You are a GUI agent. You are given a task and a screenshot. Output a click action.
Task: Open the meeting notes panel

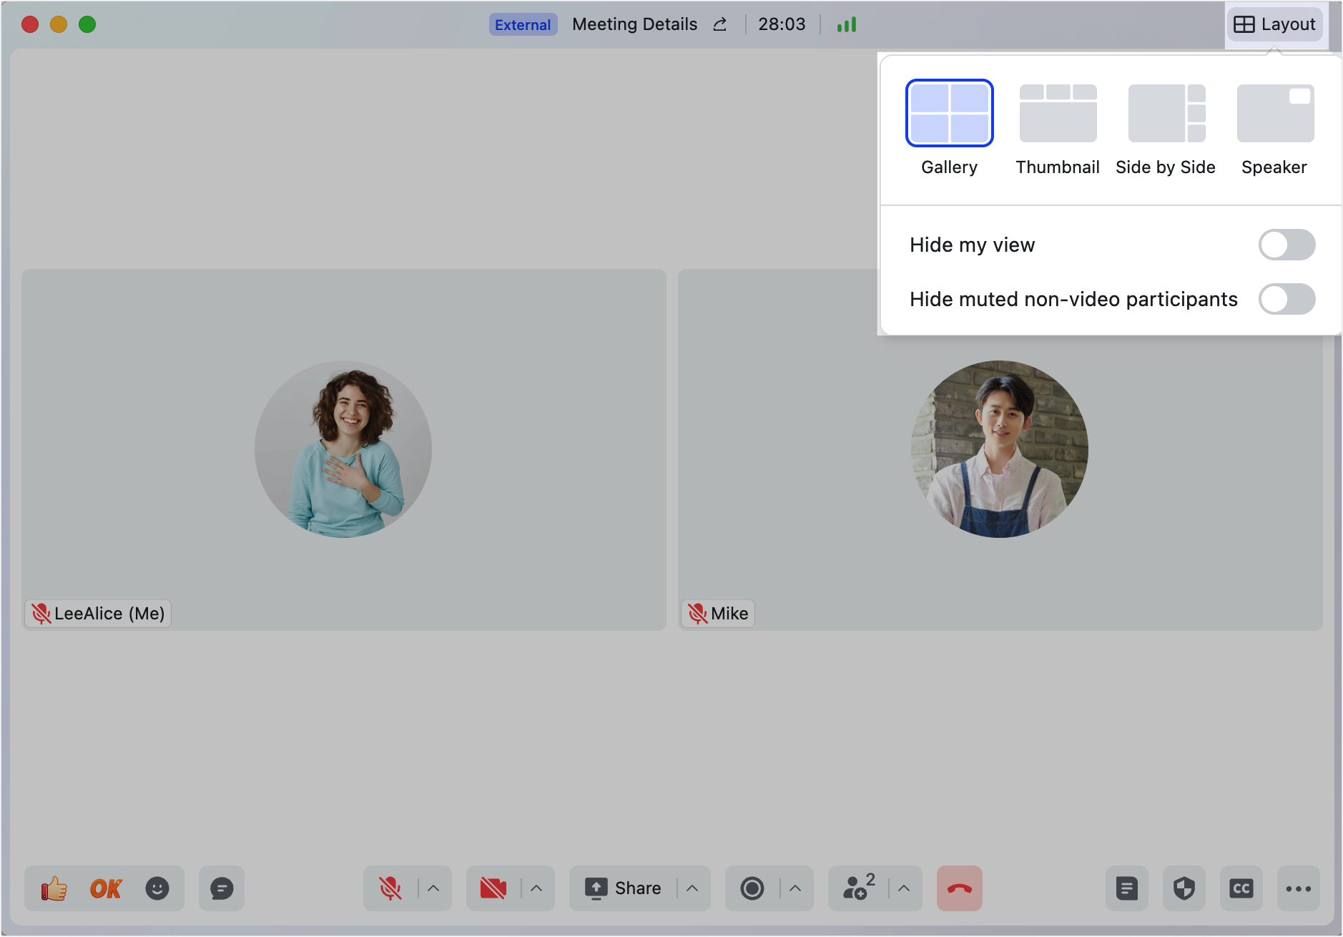pyautogui.click(x=1128, y=888)
